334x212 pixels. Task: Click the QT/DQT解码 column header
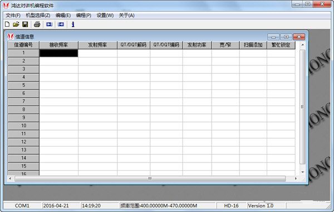134,45
